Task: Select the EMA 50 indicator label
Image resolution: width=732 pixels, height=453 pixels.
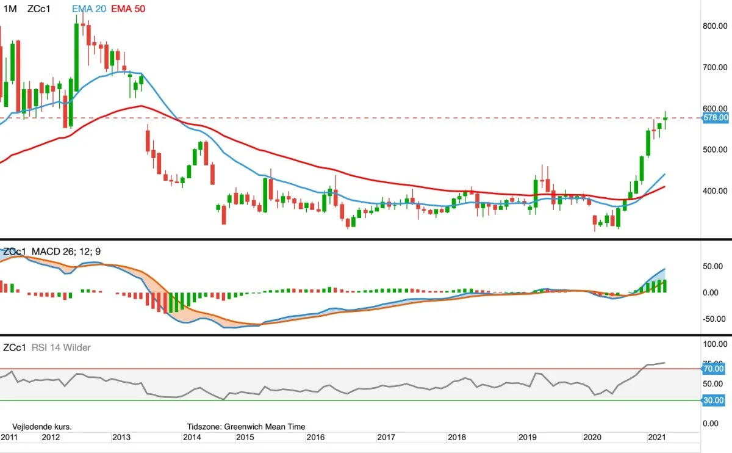Action: click(128, 9)
